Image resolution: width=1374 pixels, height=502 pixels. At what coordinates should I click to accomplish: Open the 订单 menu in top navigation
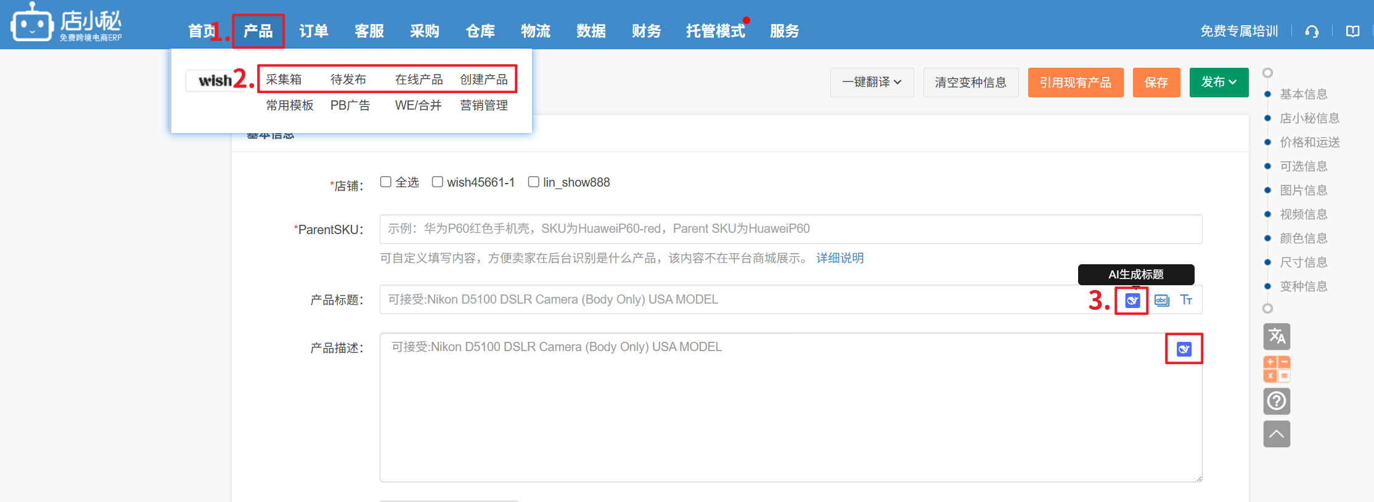pyautogui.click(x=314, y=31)
